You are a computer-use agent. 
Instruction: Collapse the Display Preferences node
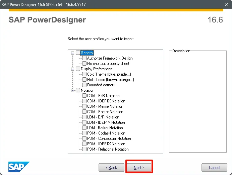72,69
